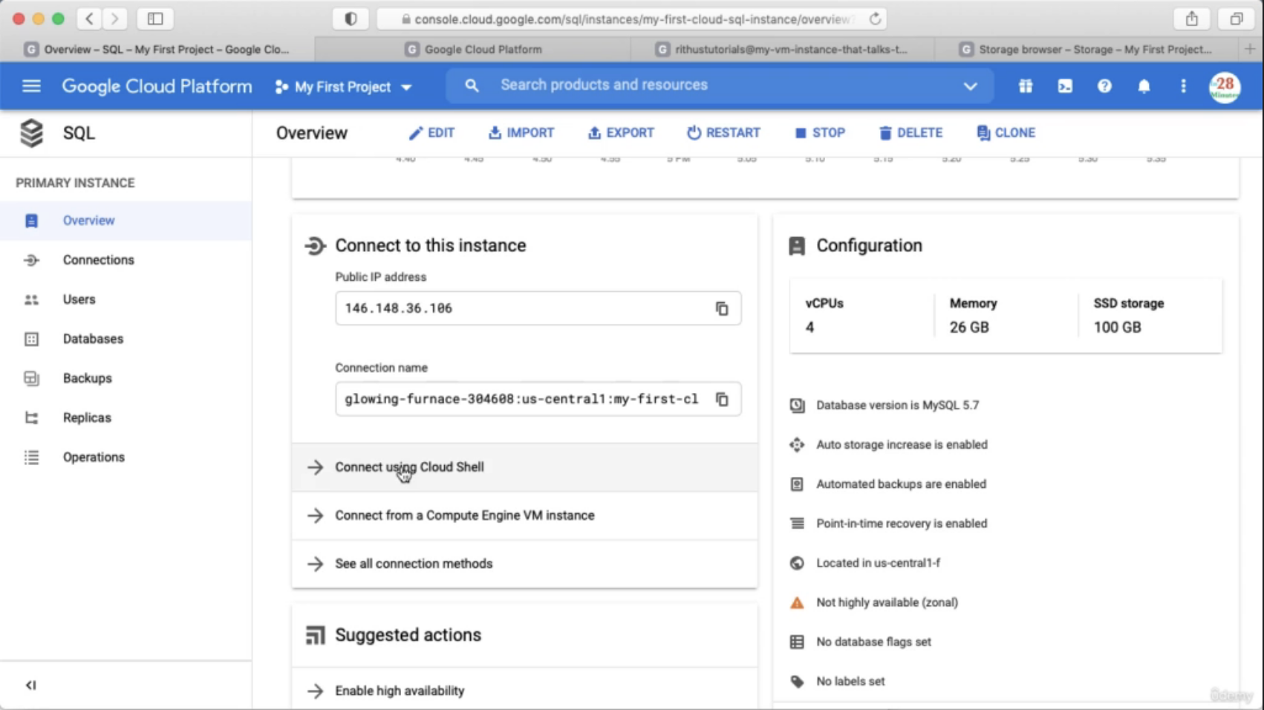1264x710 pixels.
Task: Click Located in us-central1-f text
Action: [878, 563]
